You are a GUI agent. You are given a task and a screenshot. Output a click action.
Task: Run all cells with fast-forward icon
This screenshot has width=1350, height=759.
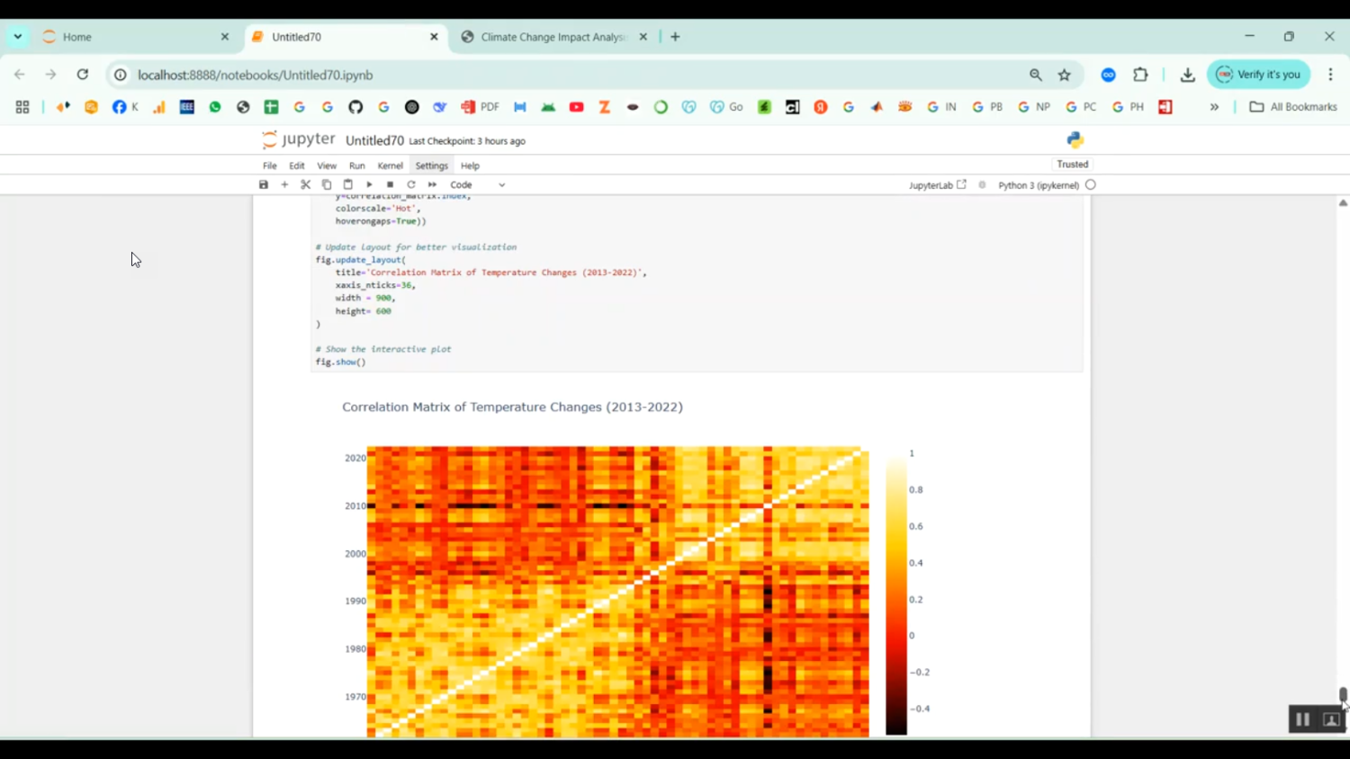[432, 184]
